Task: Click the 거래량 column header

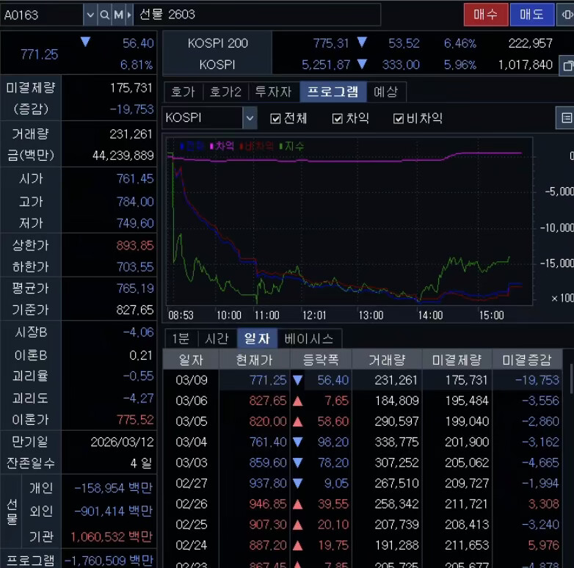Action: 387,360
